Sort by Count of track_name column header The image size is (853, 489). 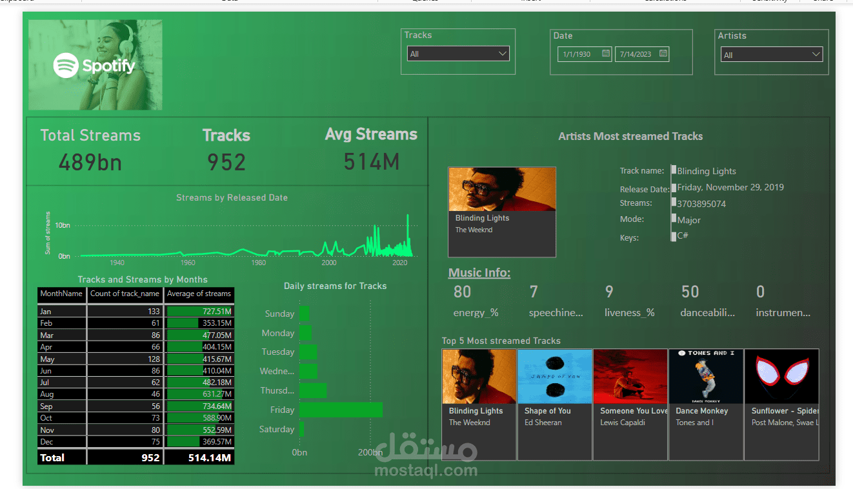pyautogui.click(x=125, y=294)
